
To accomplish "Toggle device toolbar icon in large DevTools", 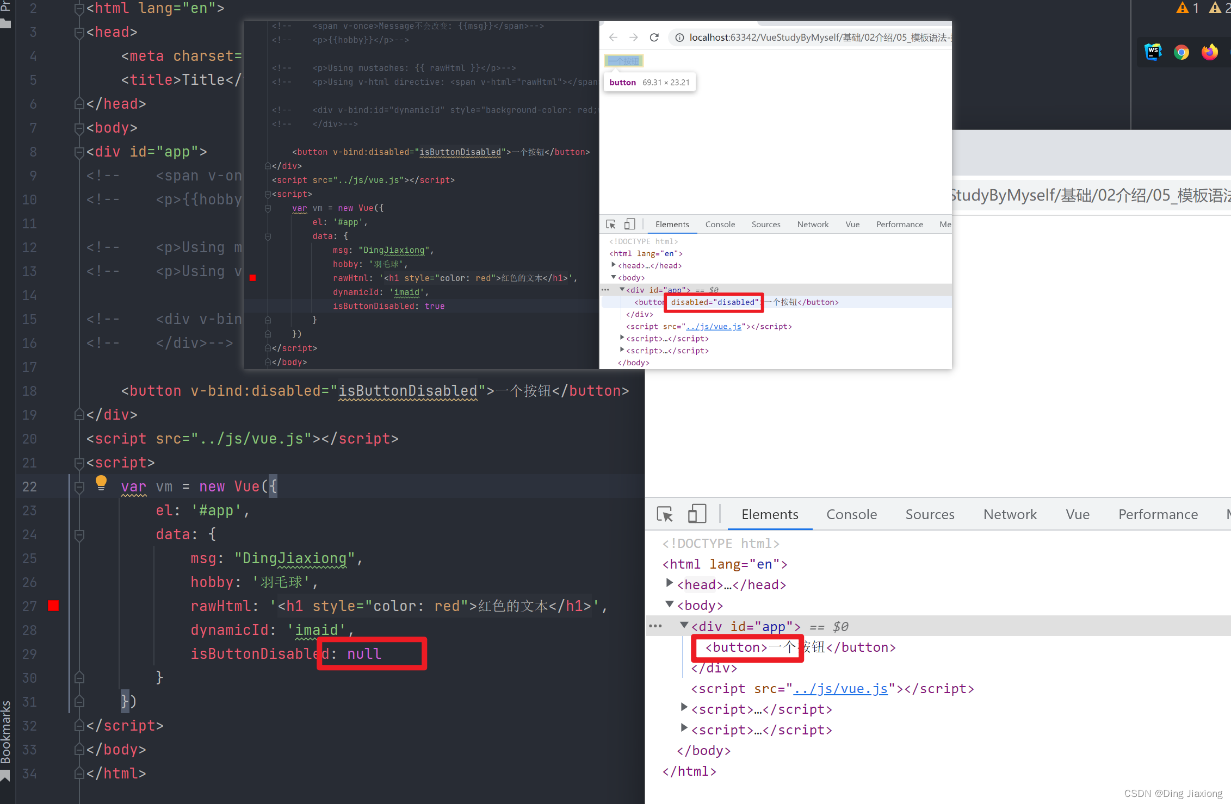I will click(697, 514).
